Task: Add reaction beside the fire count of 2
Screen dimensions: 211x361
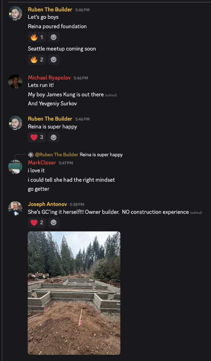Action: [54, 60]
